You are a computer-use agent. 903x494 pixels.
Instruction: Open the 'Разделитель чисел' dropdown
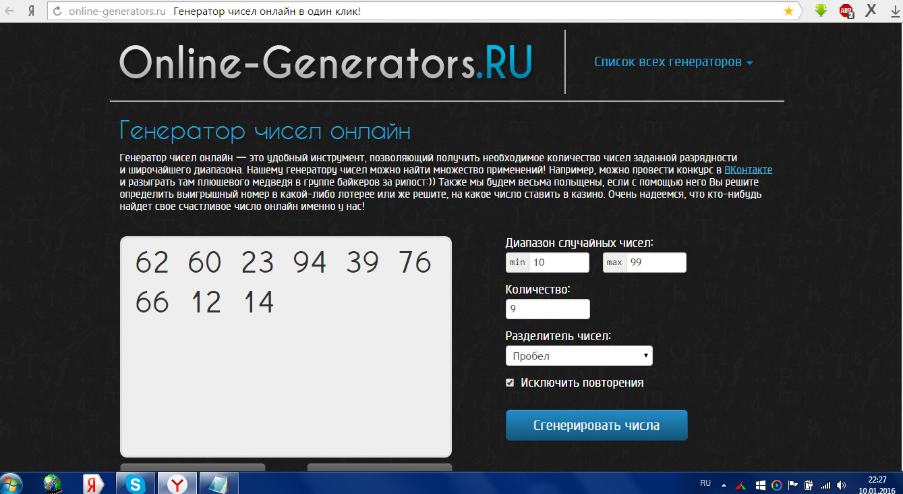coord(579,356)
